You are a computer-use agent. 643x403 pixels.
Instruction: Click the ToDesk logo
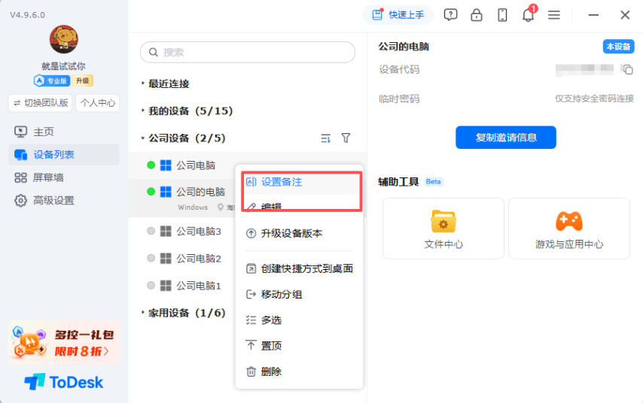[63, 382]
